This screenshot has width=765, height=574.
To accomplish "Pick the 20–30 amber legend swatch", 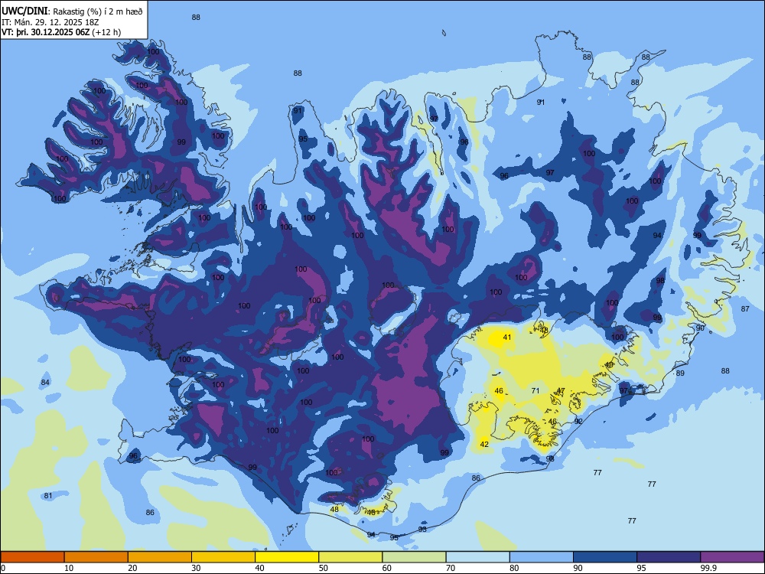I will 160,557.
